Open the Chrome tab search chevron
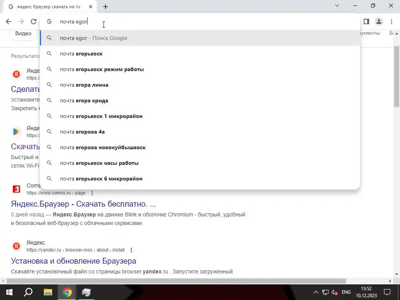 click(337, 5)
